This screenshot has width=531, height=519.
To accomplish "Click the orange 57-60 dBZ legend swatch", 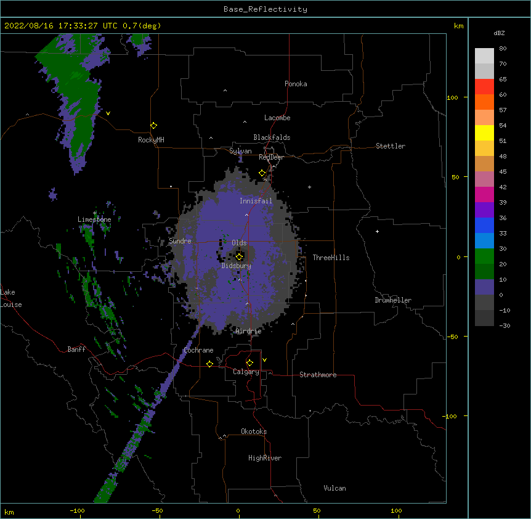I will pos(484,102).
